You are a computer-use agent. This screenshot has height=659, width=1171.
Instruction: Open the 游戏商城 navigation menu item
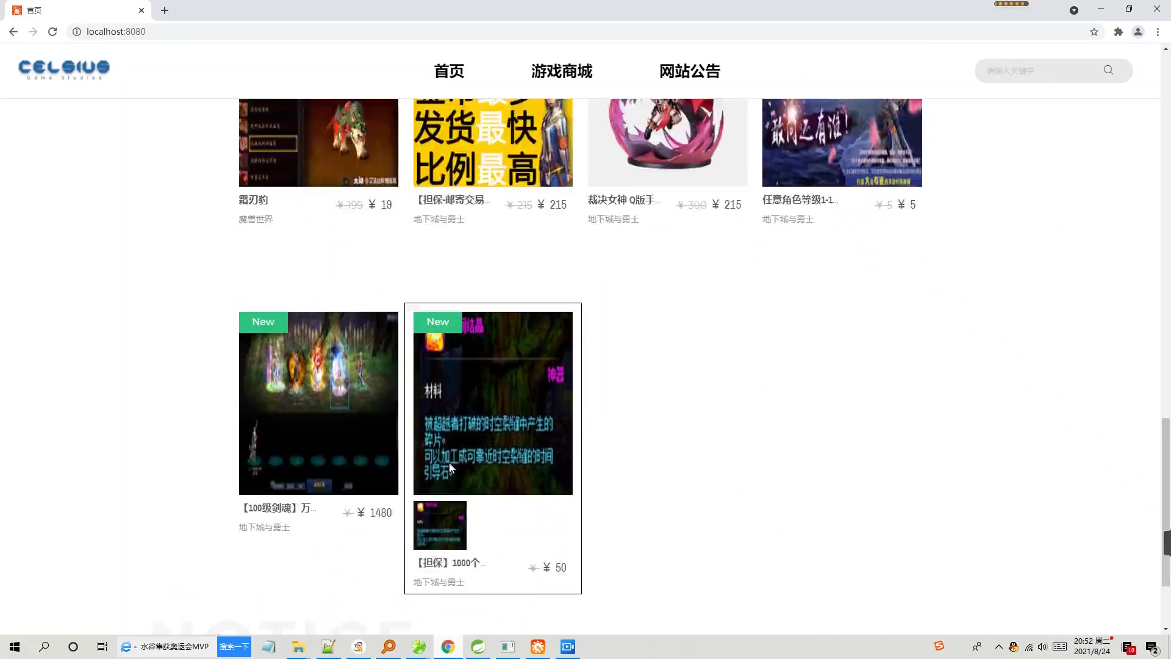click(560, 71)
